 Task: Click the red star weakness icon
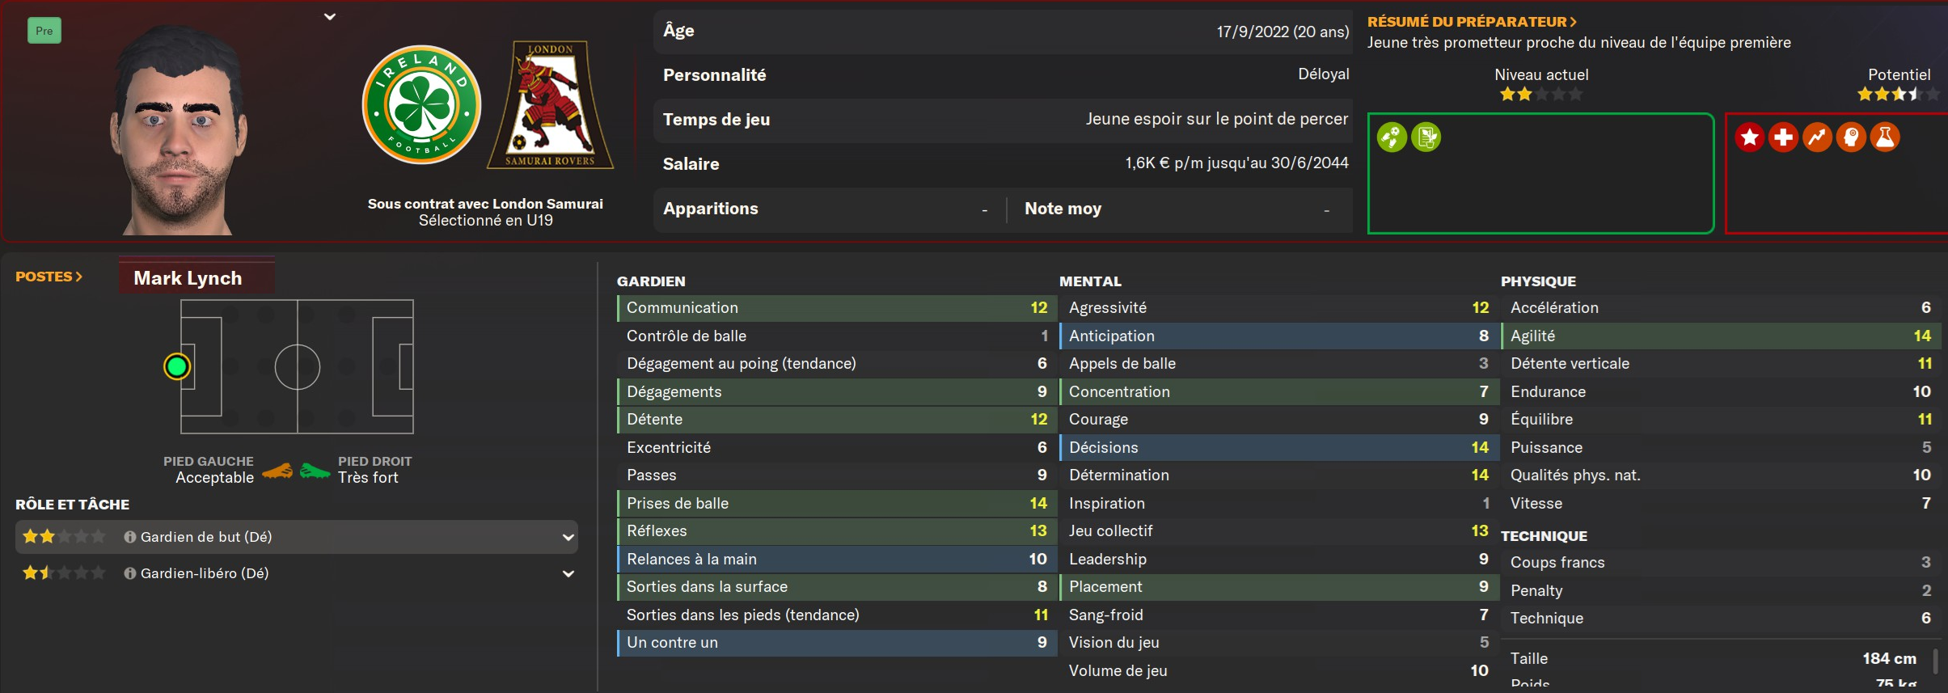tap(1749, 137)
